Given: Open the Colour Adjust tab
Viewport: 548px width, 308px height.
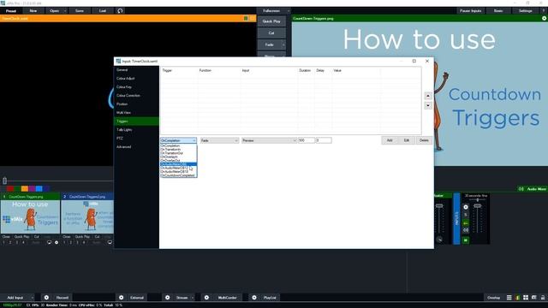Looking at the screenshot, I should (136, 79).
